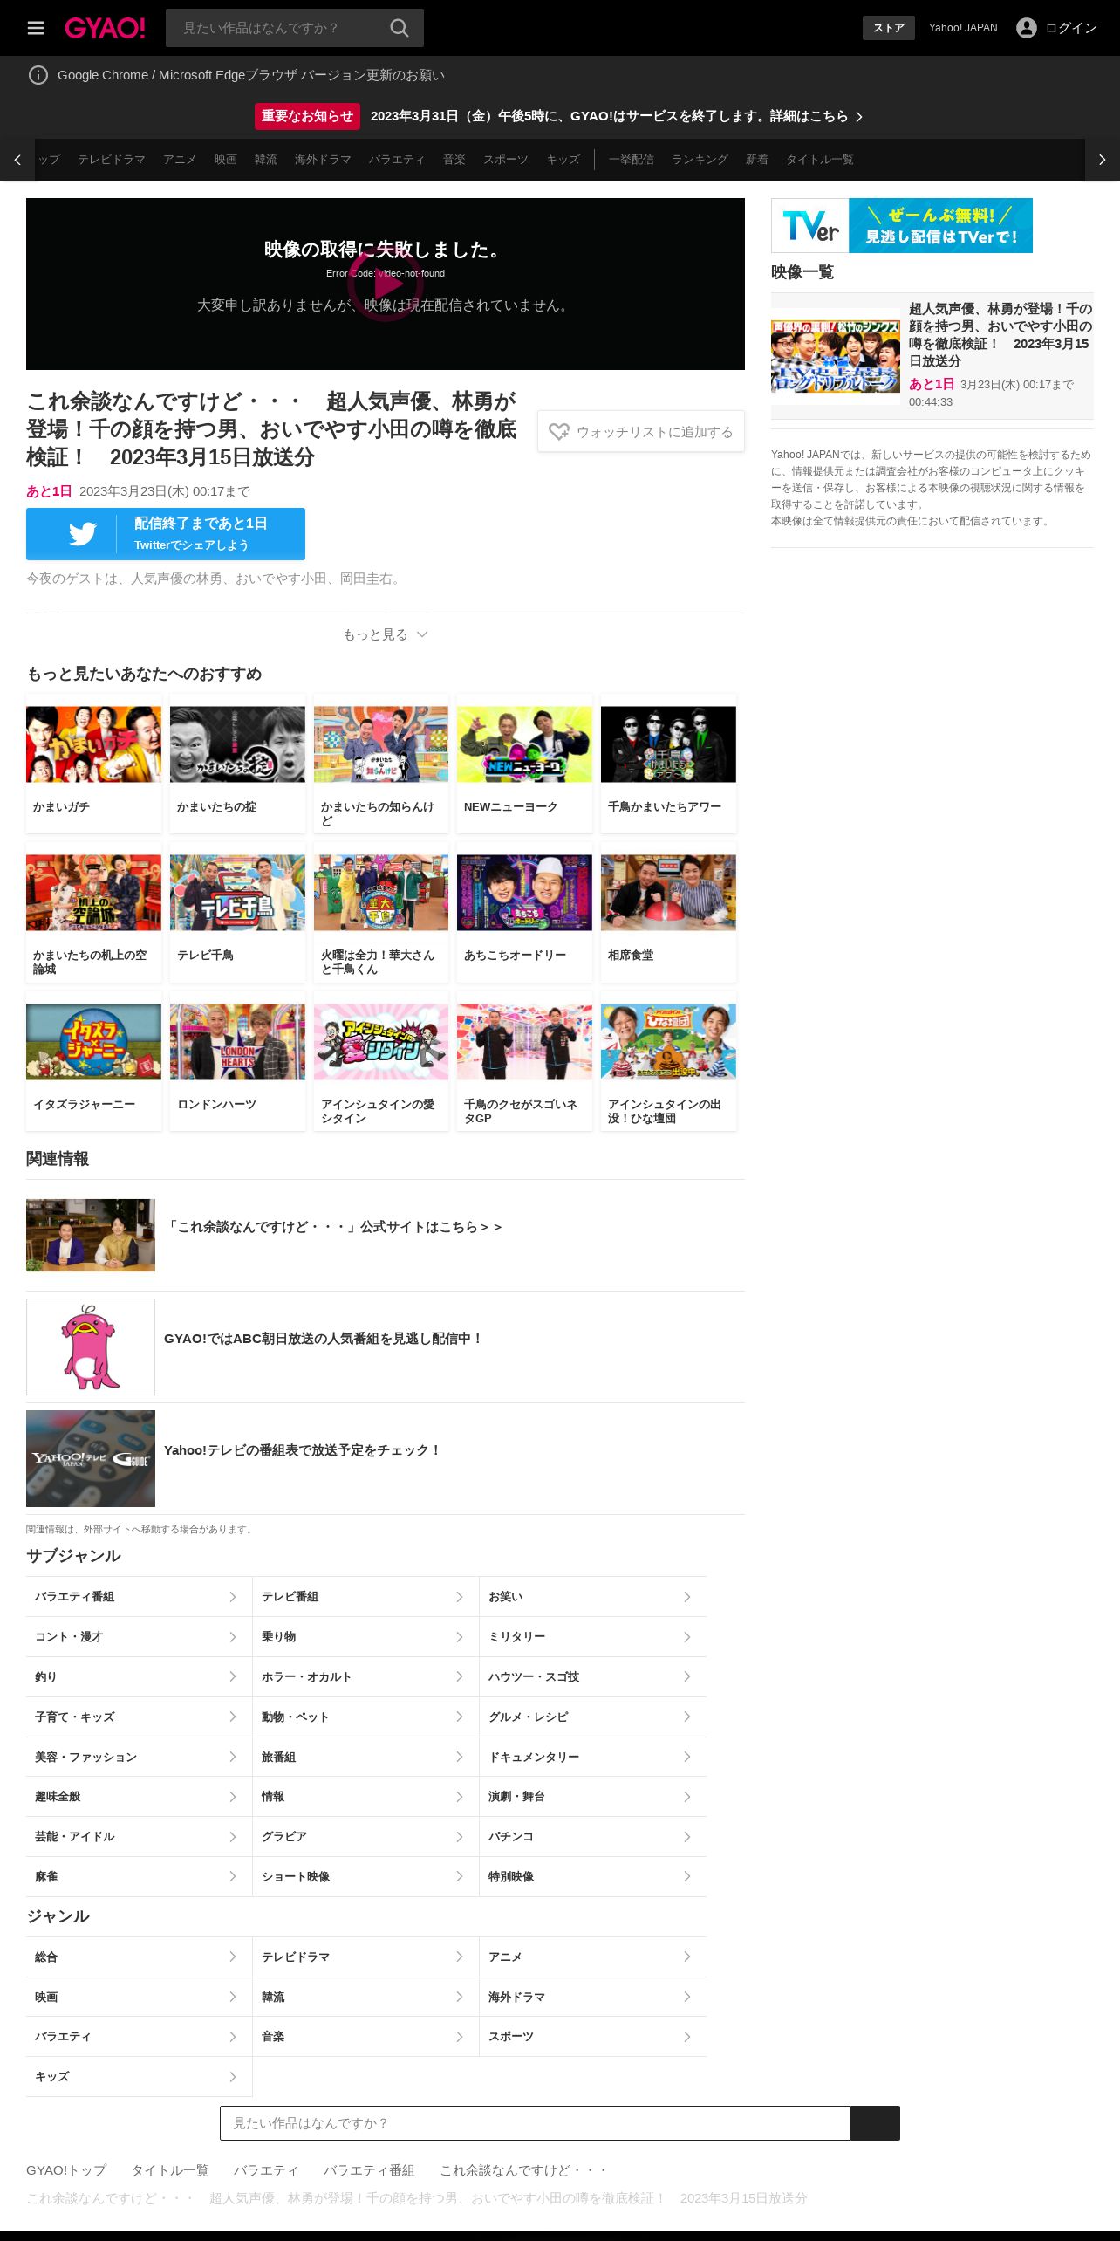The image size is (1120, 2241).
Task: Select 一挙配信 navigation tab
Action: click(632, 160)
